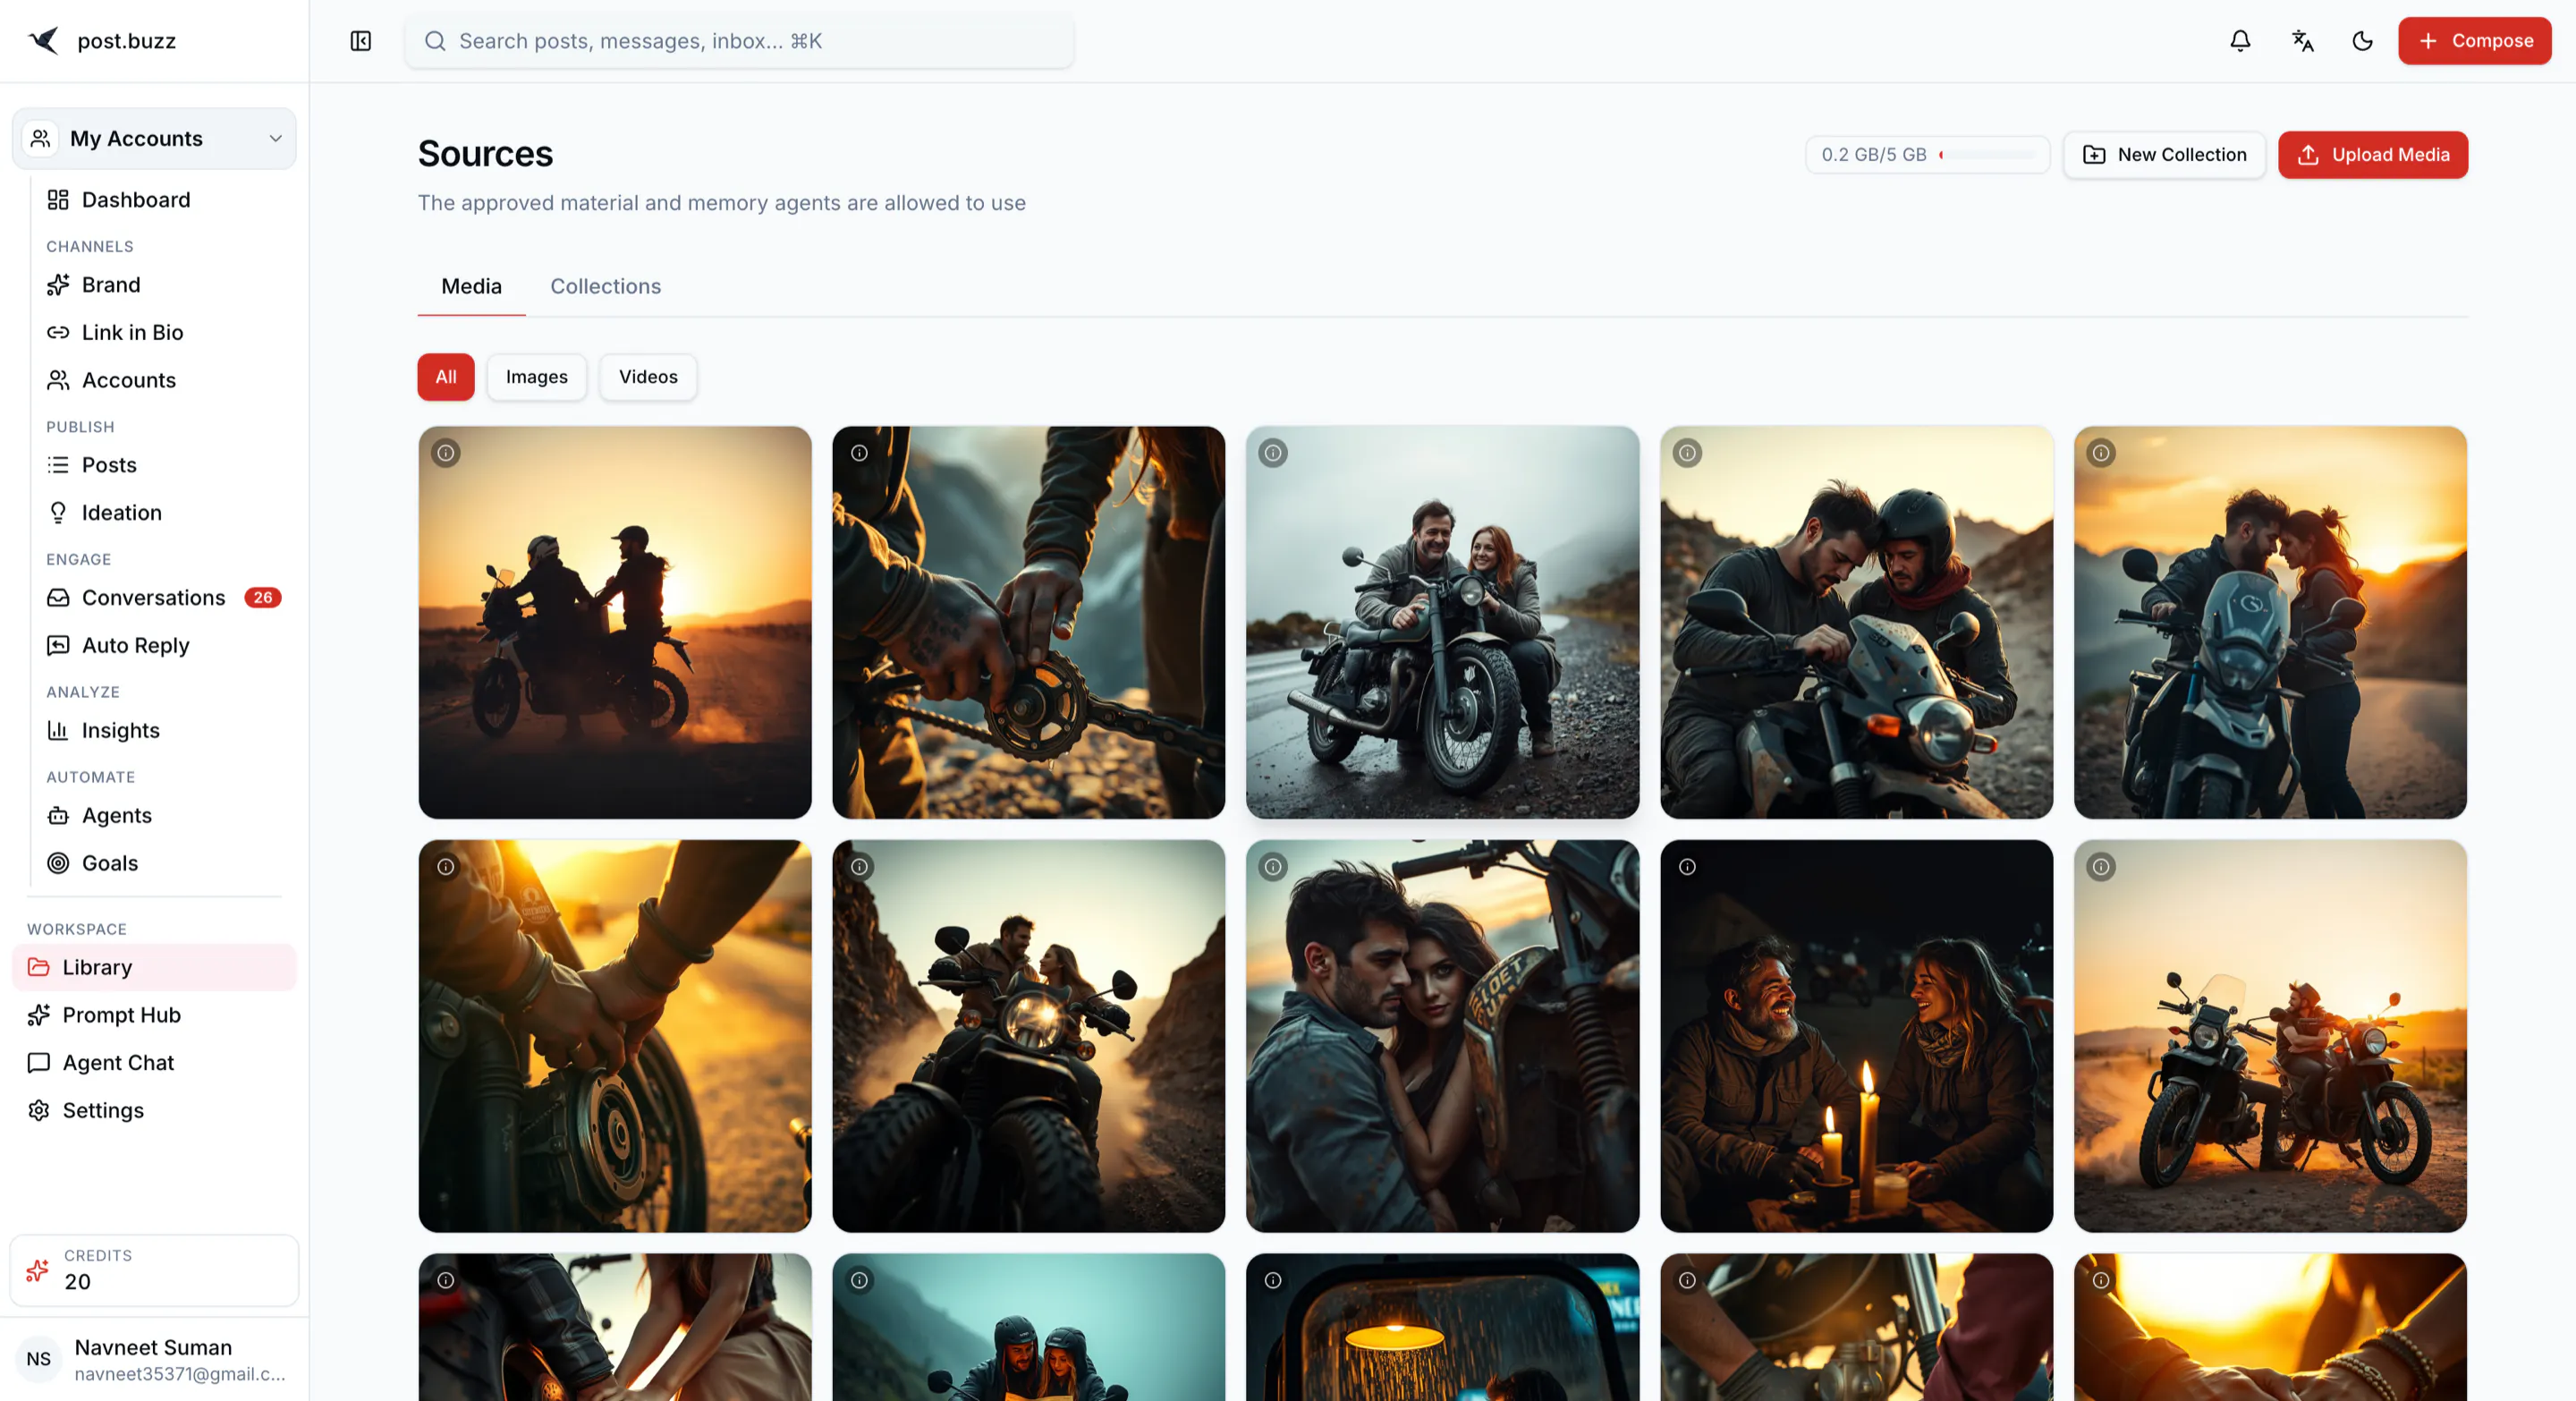Collapse the sidebar with the panel toggle icon

pyautogui.click(x=361, y=41)
